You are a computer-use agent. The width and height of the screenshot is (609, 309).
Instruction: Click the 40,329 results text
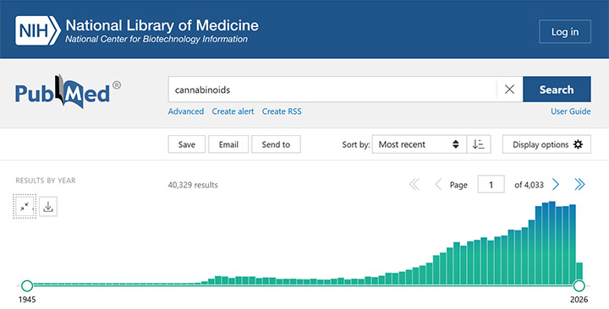click(x=193, y=186)
